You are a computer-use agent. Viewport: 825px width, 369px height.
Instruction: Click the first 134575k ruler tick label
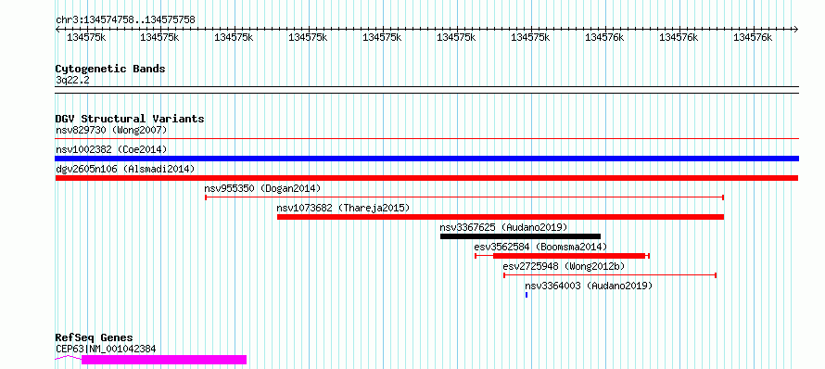pos(86,37)
